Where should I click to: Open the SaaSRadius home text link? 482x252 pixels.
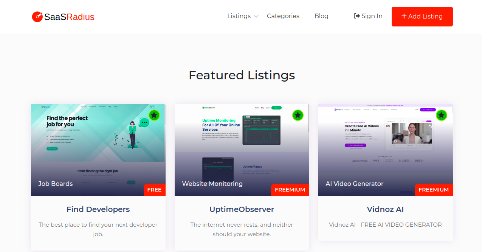(x=69, y=17)
